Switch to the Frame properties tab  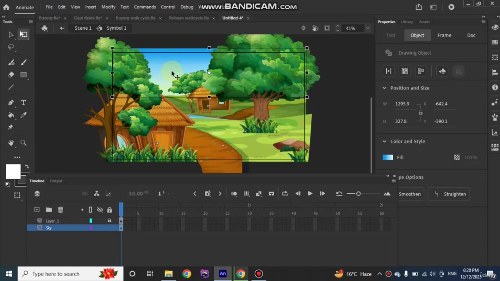tap(444, 35)
